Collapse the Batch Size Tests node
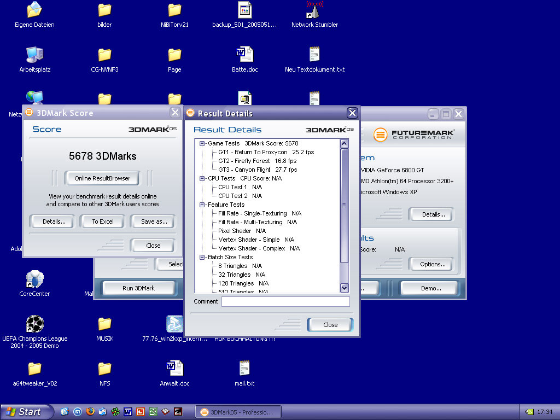Screen dimensions: 560x420 [202, 257]
